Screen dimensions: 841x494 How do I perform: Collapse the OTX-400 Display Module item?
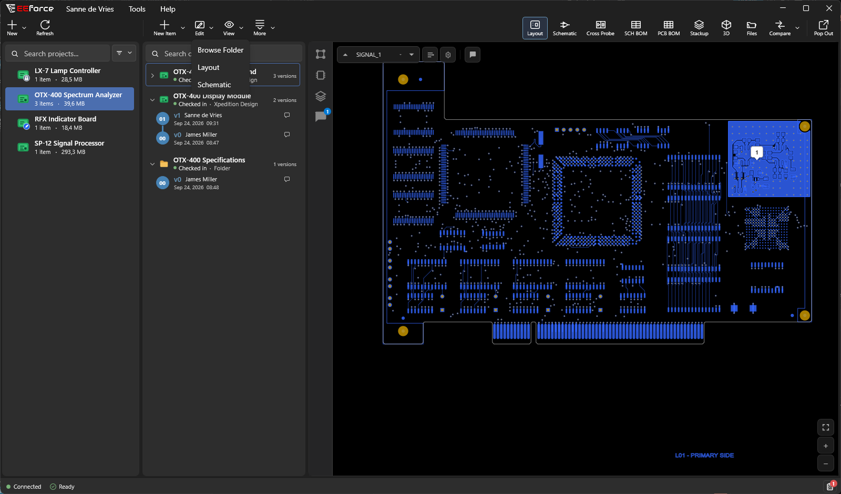(x=152, y=100)
